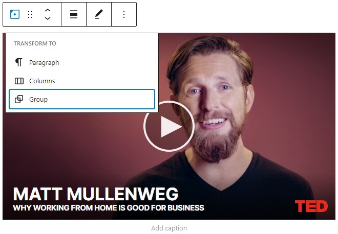Screen dimensions: 338x234
Task: Move block up with the up chevron
Action: (48, 10)
